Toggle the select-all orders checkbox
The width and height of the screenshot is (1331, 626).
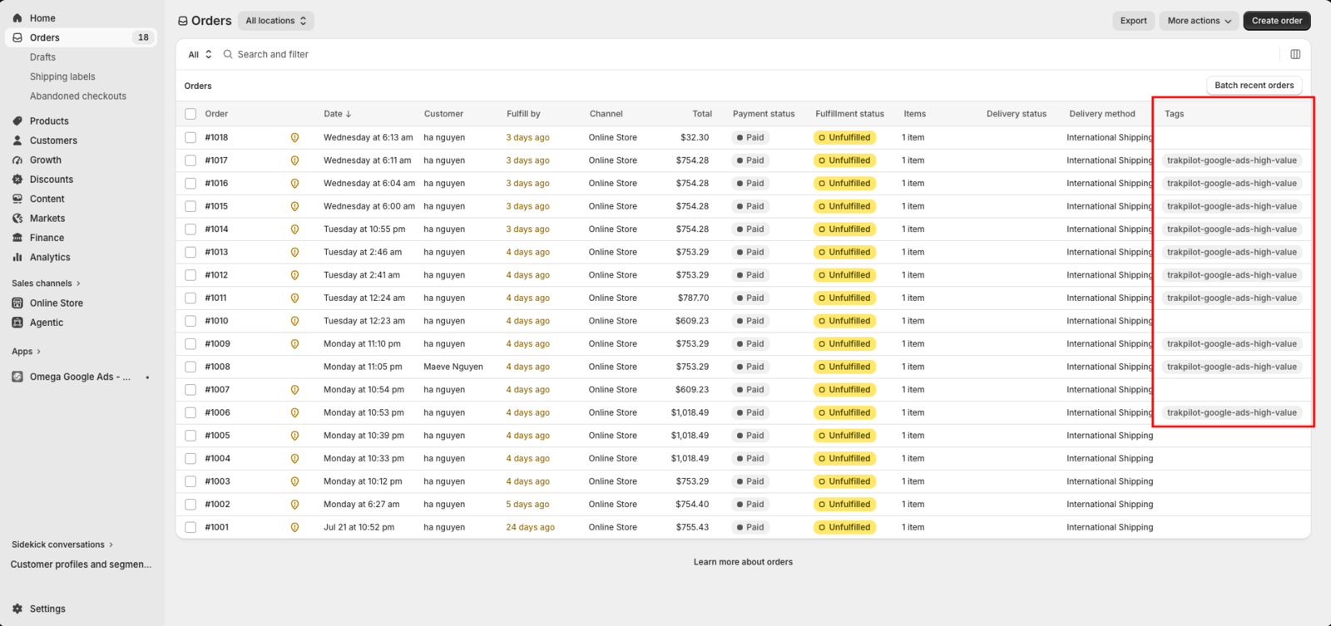click(190, 114)
